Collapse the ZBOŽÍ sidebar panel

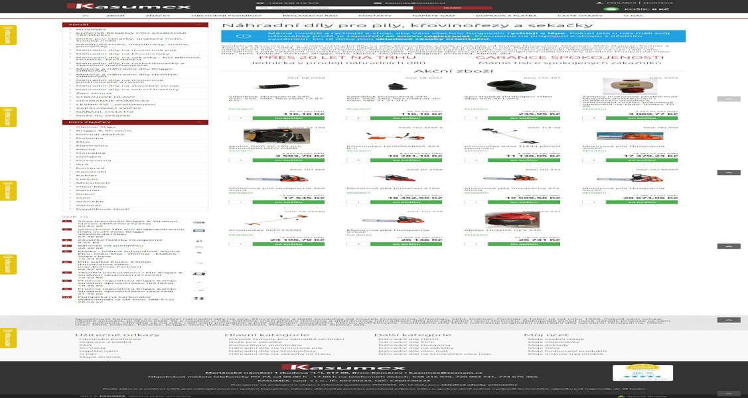click(x=199, y=25)
